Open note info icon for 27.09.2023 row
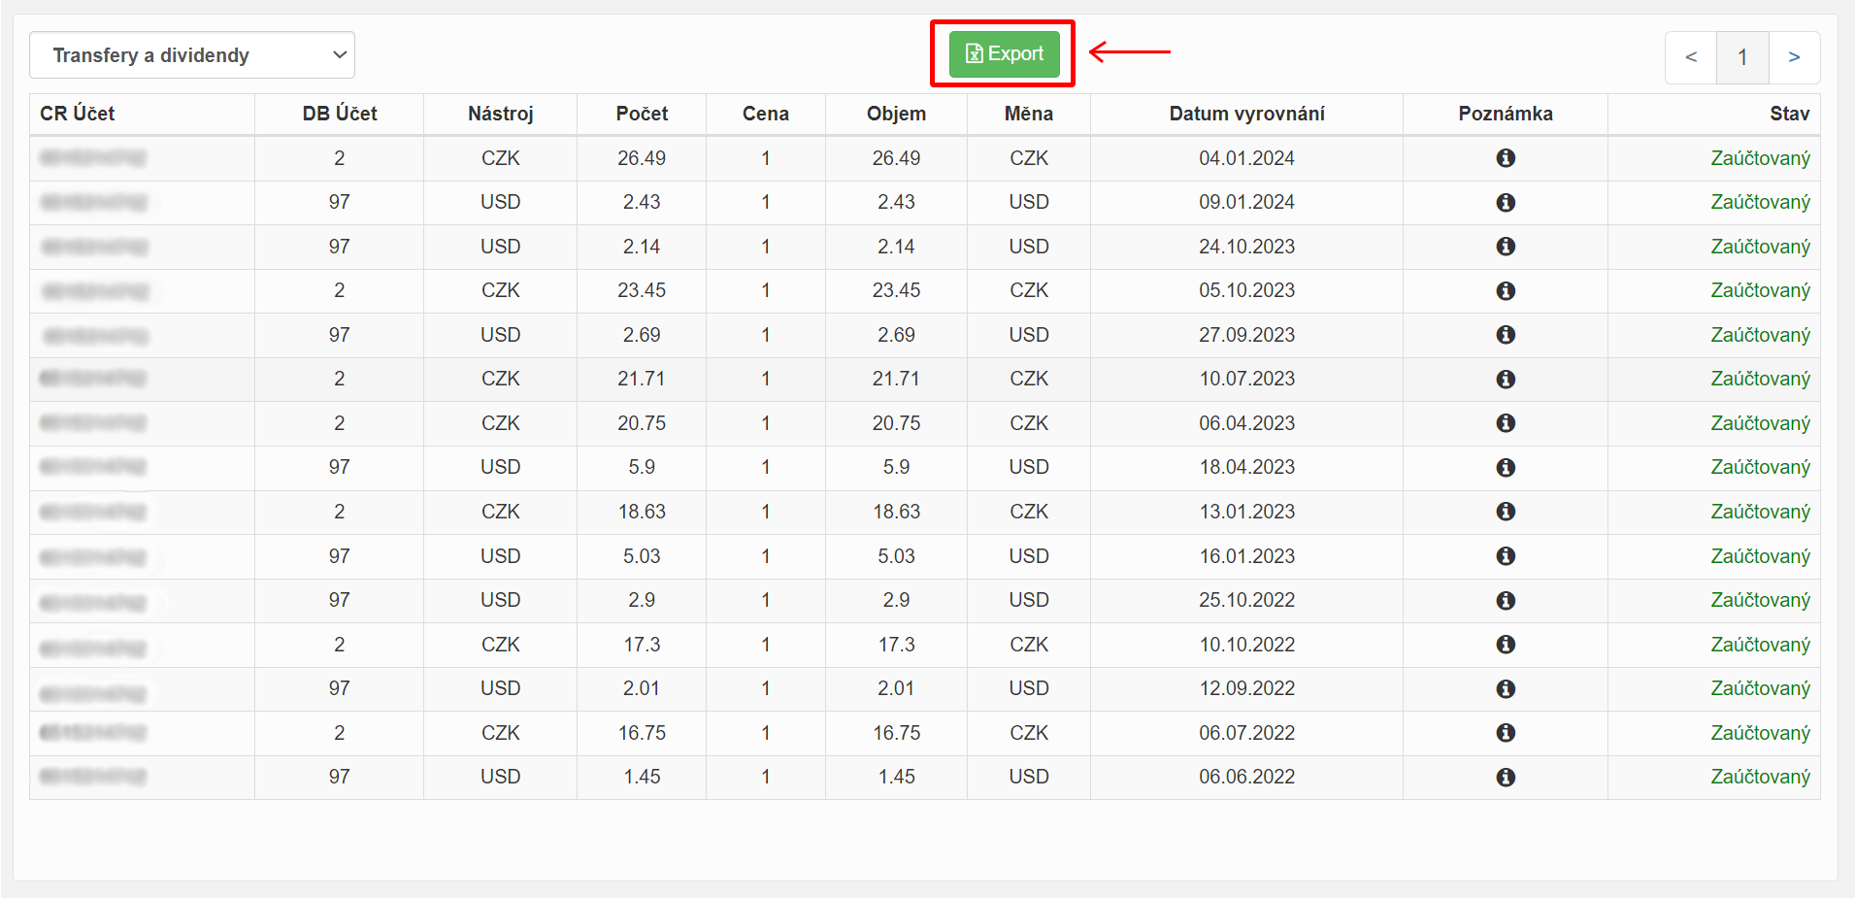 tap(1506, 335)
